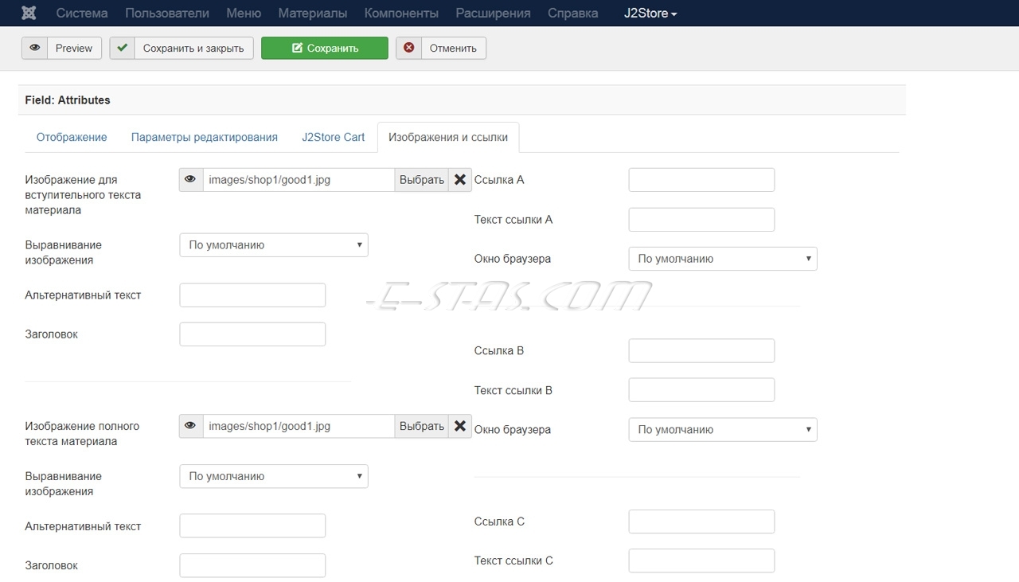Open the Пользователи menu
Screen dimensions: 1019x582
tap(167, 13)
